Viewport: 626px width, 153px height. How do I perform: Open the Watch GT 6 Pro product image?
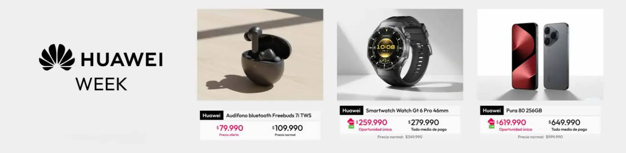point(400,55)
